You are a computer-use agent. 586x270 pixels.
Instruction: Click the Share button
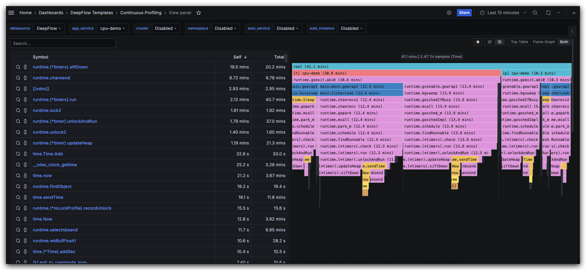[x=464, y=13]
